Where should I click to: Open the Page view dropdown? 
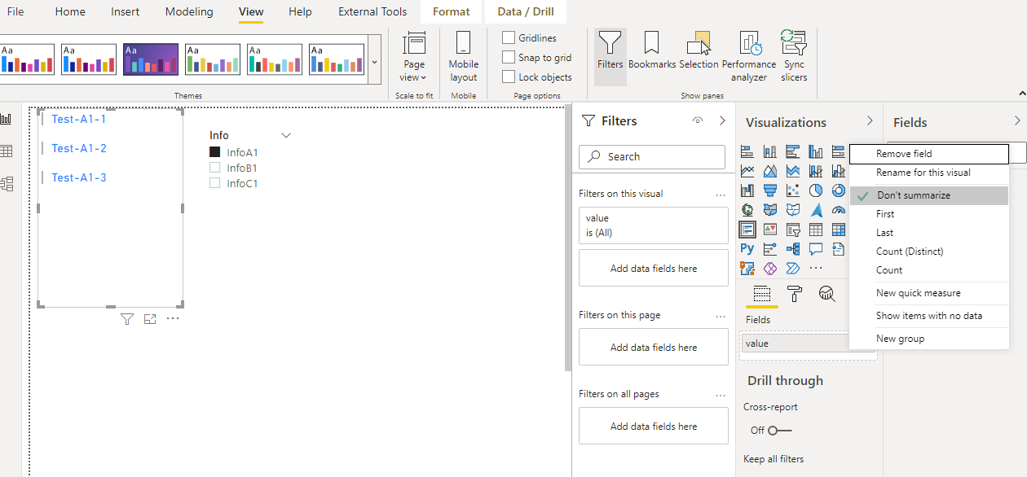(x=414, y=56)
